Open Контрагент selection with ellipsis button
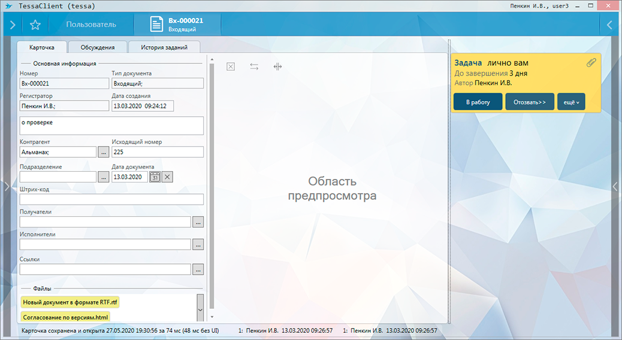The image size is (622, 340). pos(103,152)
